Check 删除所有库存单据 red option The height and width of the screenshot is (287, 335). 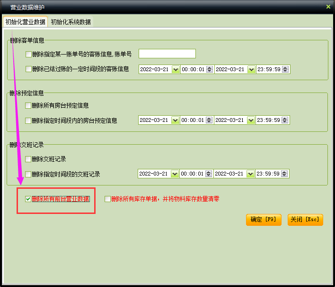(x=107, y=199)
